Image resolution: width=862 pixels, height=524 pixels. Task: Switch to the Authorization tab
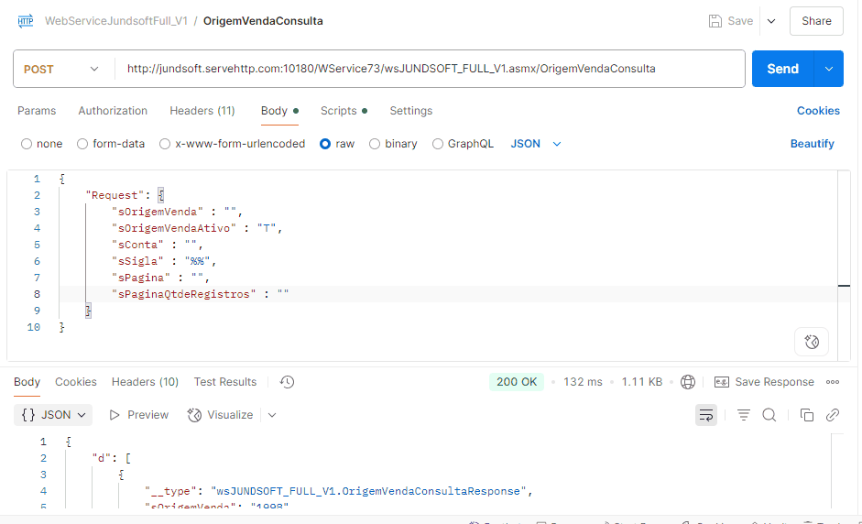click(113, 111)
